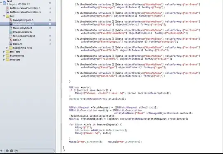Click the valueForKey:@"EventTitle" code line
This screenshot has width=223, height=154.
125,50
